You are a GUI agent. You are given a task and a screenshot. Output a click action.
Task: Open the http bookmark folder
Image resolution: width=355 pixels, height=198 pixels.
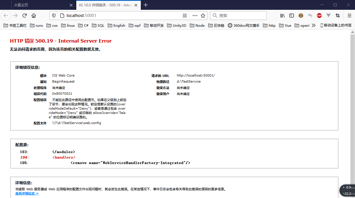point(269,25)
